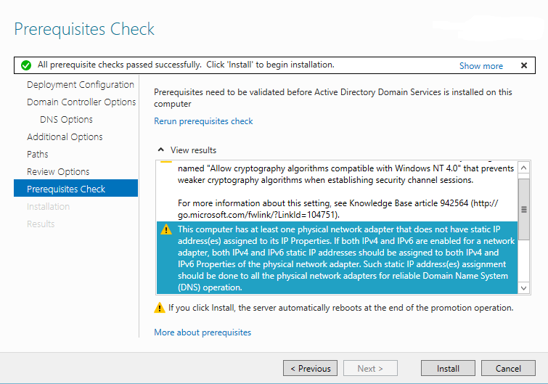Screen dimensions: 548x384
Task: Expand details with Show more link
Action: pyautogui.click(x=480, y=66)
